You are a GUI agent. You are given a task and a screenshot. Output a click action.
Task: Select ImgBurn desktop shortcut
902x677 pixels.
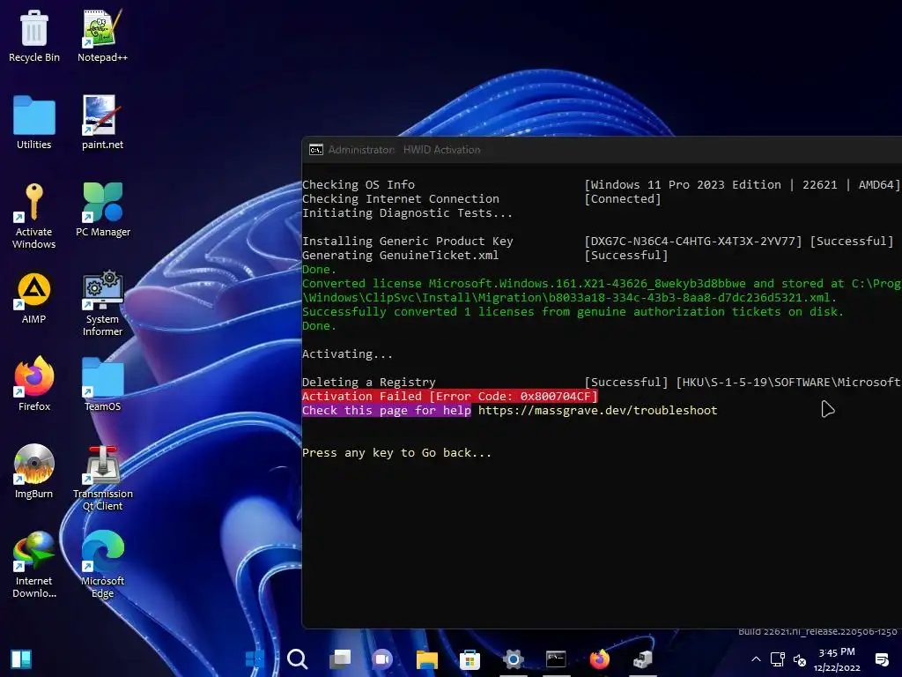click(x=34, y=472)
